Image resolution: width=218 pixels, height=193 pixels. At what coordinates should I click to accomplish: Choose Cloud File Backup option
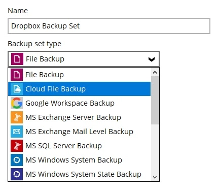79,89
